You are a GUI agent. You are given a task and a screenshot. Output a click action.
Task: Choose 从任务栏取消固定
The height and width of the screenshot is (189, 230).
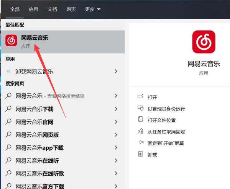(x=166, y=132)
